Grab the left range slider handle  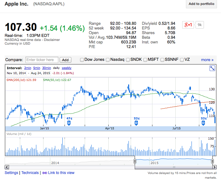[135, 161]
